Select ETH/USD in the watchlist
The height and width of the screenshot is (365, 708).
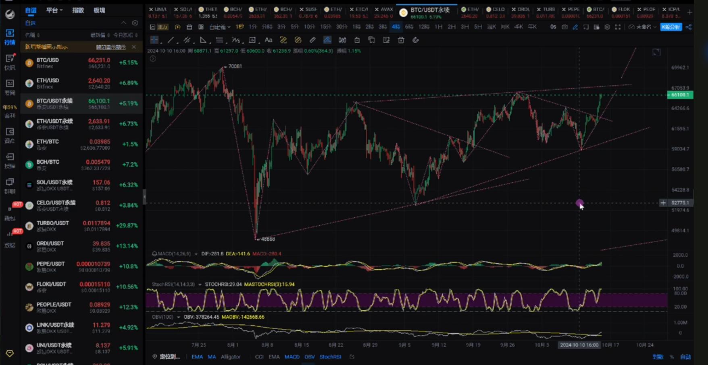81,83
